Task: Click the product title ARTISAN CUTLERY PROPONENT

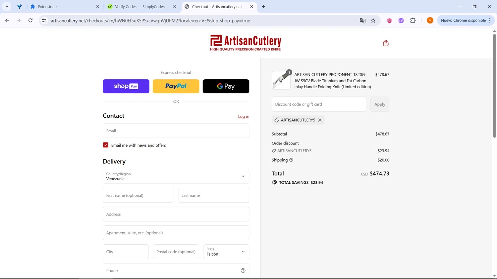Action: click(x=333, y=81)
